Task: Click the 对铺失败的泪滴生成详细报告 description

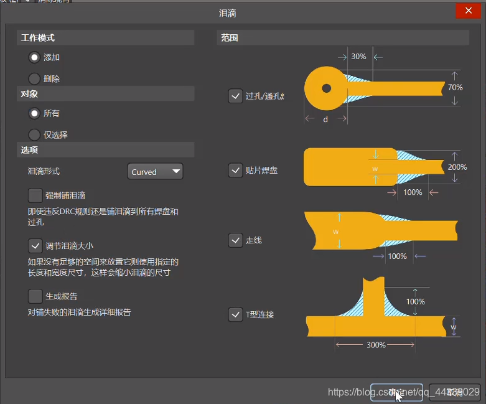Action: tap(80, 312)
